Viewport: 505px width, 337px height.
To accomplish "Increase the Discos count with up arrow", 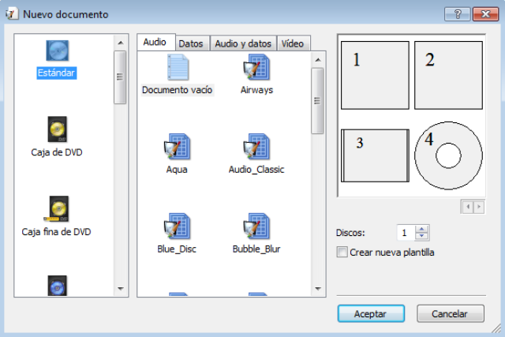I will click(421, 230).
